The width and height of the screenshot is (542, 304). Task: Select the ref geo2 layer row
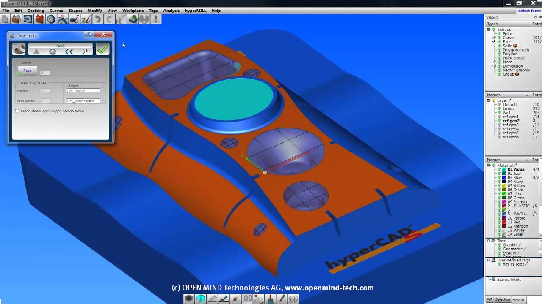[511, 121]
